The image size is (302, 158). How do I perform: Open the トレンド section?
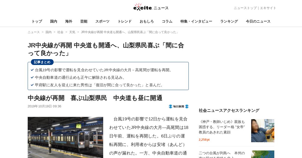point(125,21)
